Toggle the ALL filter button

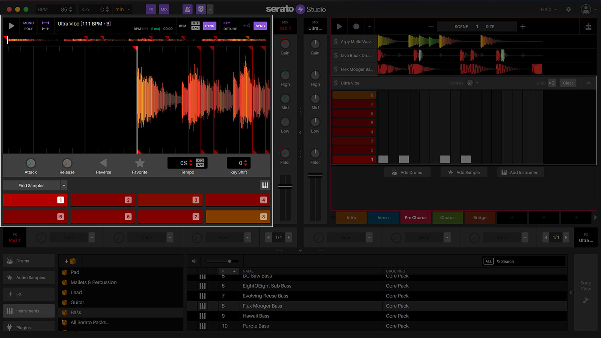click(488, 261)
